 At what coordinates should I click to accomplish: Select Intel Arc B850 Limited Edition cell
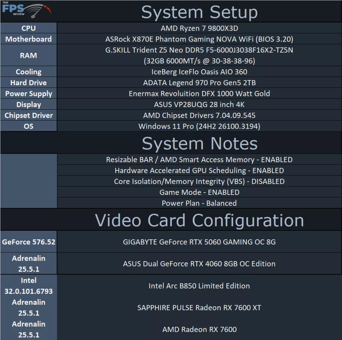[199, 286]
